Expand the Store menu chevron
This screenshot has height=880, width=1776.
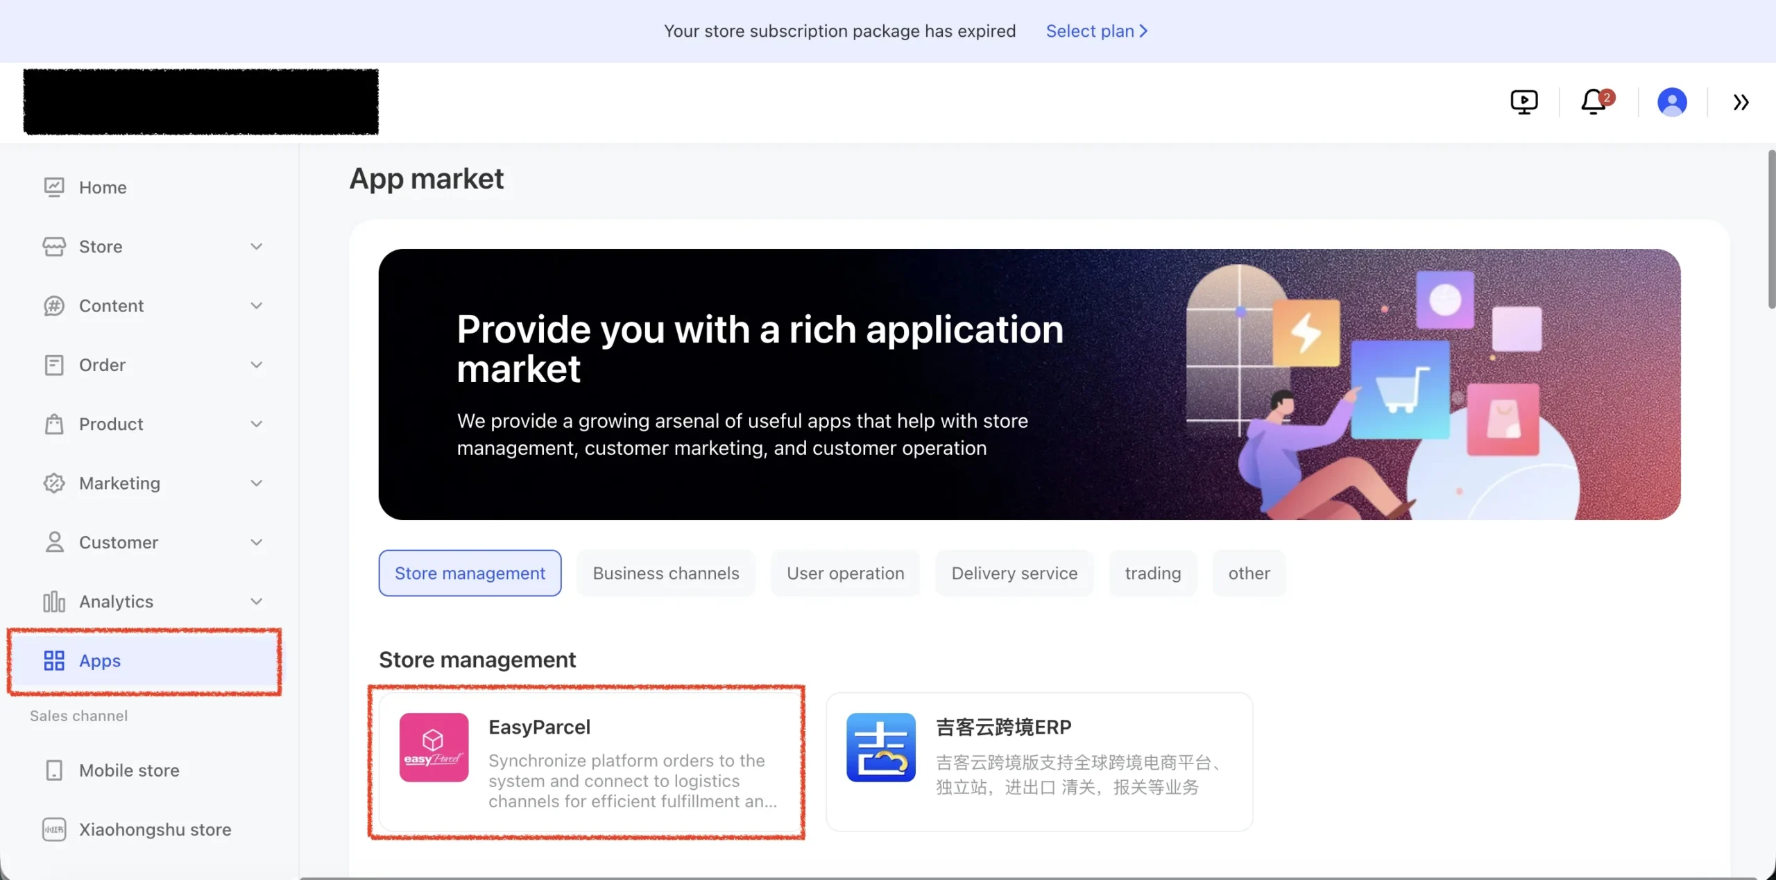[257, 247]
